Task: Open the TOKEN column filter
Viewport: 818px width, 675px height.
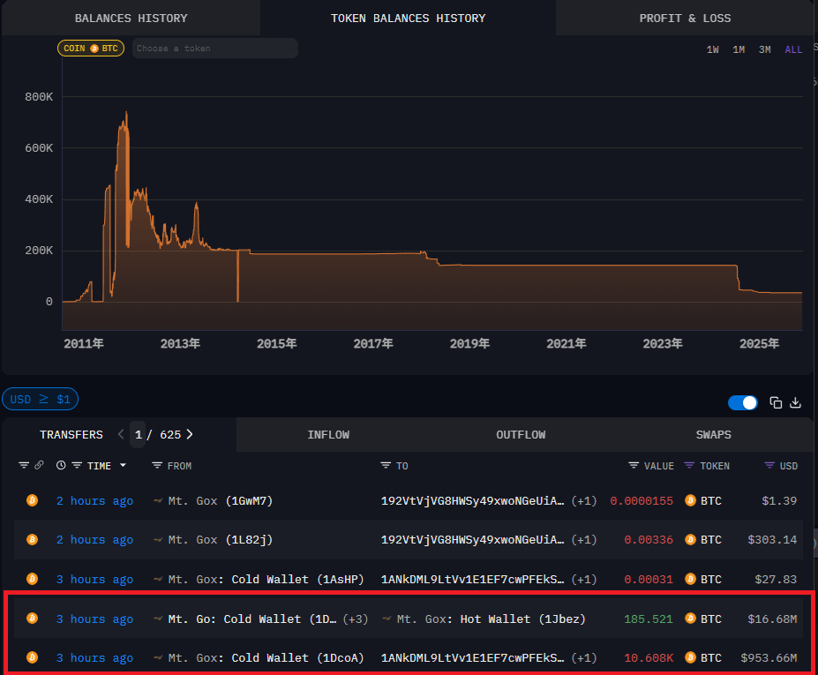Action: tap(689, 465)
